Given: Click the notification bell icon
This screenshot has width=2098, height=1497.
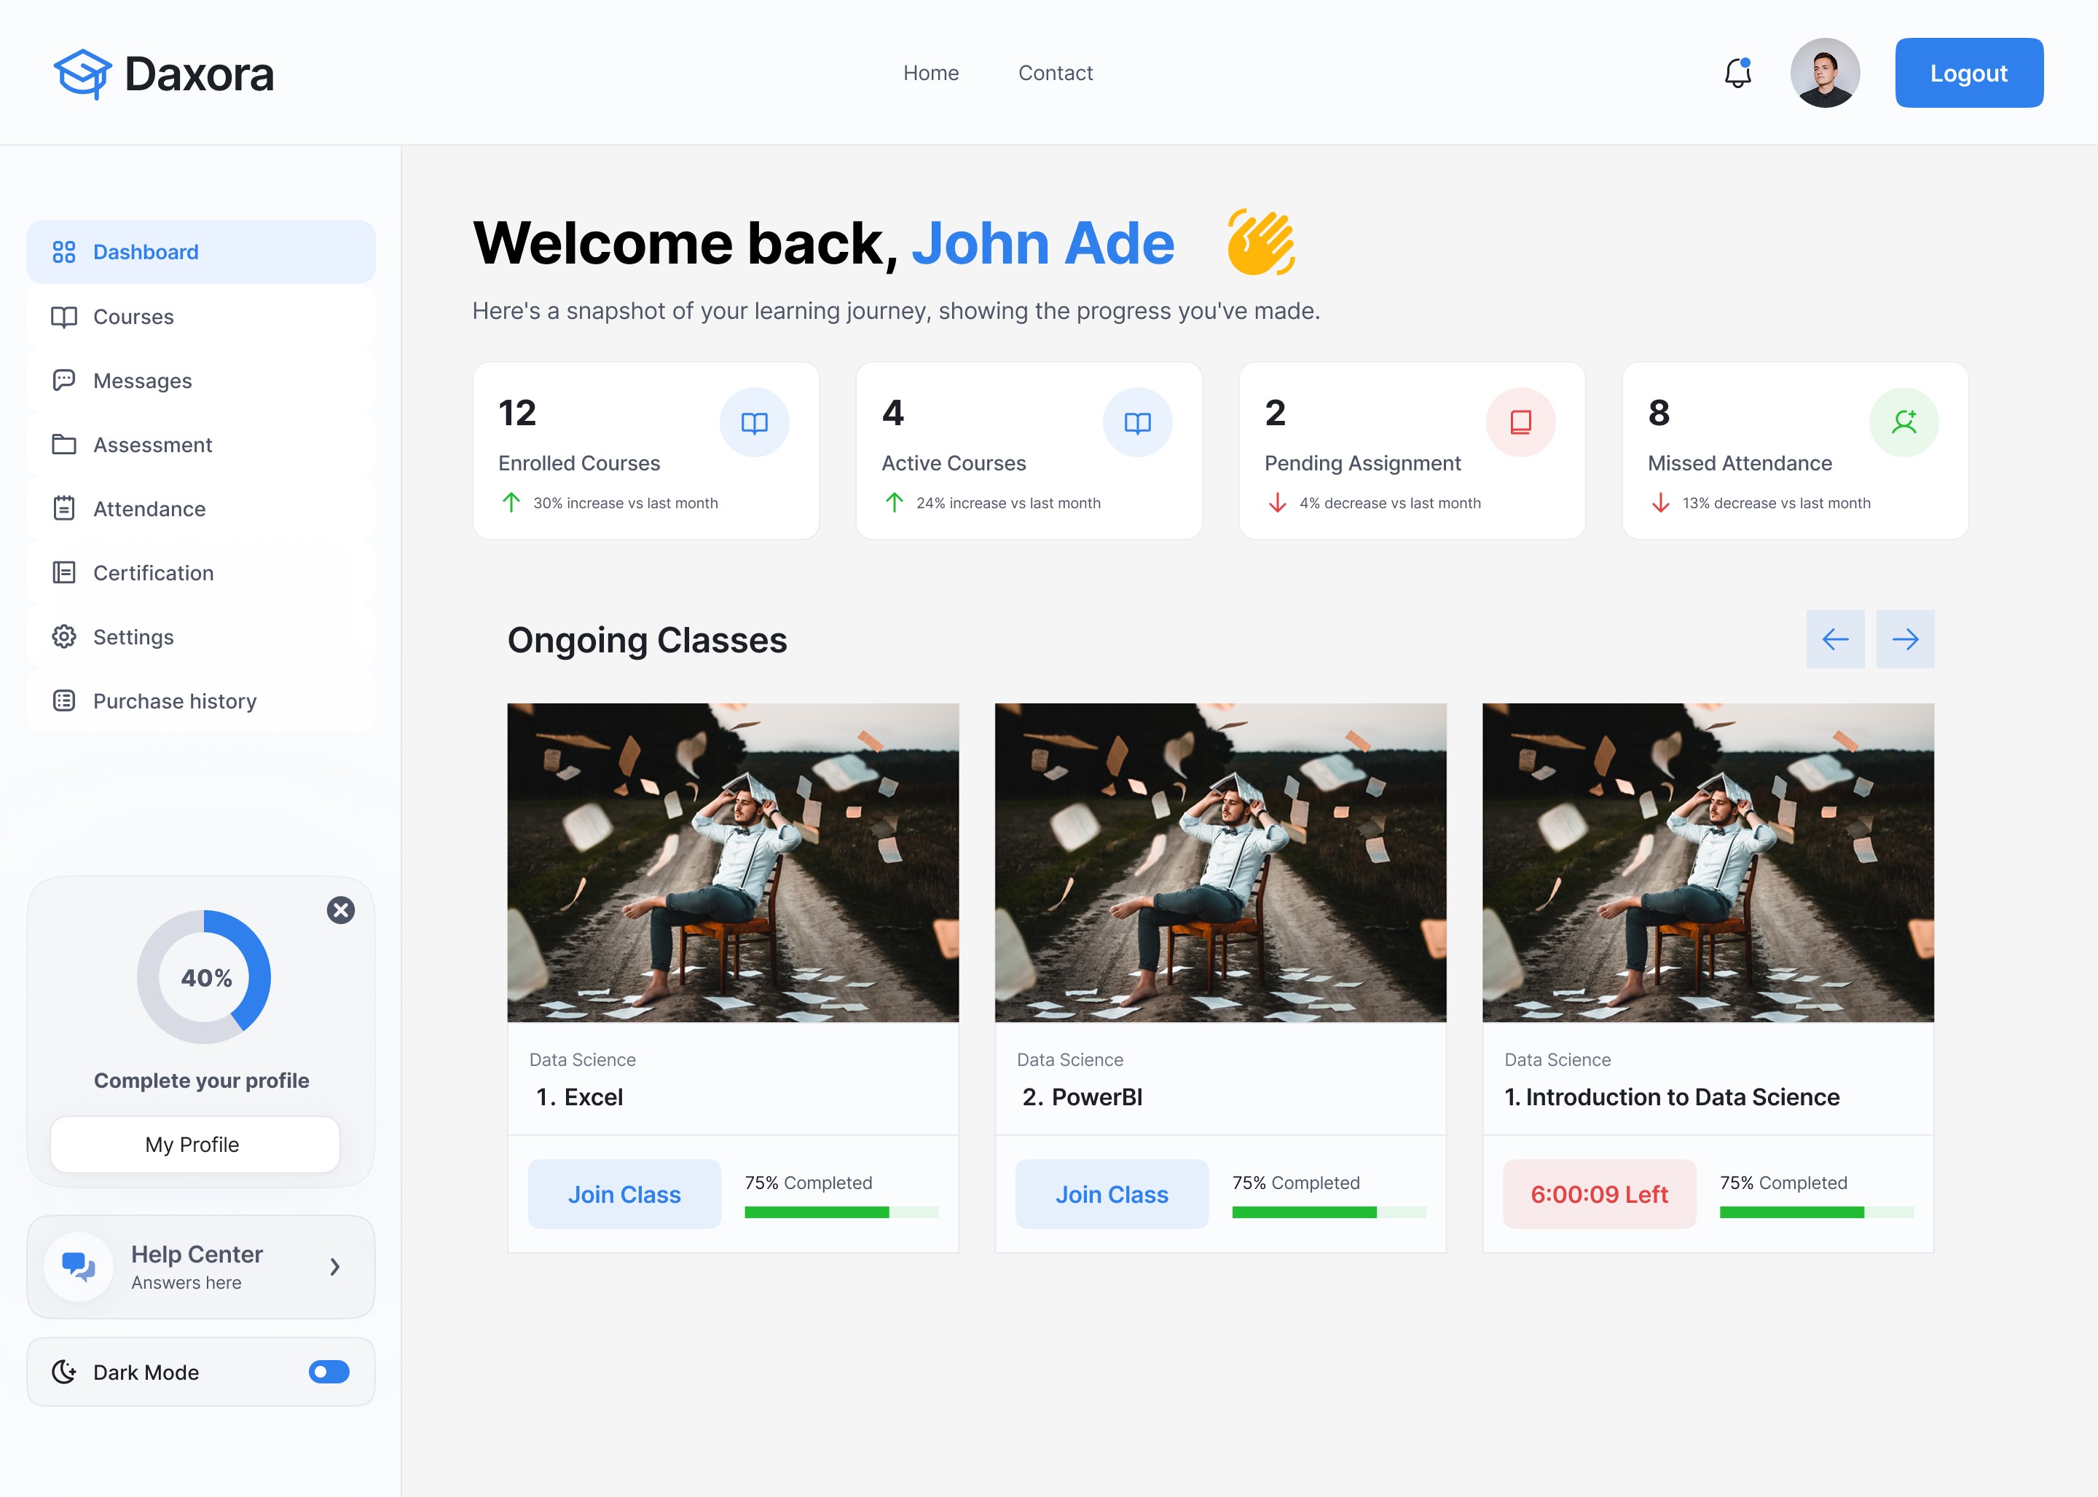Looking at the screenshot, I should click(1737, 73).
